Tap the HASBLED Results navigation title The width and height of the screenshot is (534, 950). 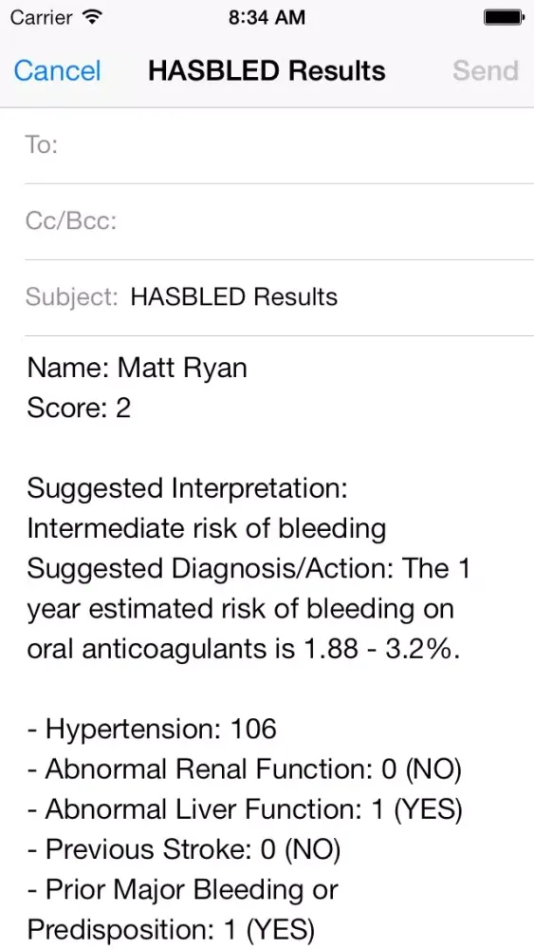267,71
